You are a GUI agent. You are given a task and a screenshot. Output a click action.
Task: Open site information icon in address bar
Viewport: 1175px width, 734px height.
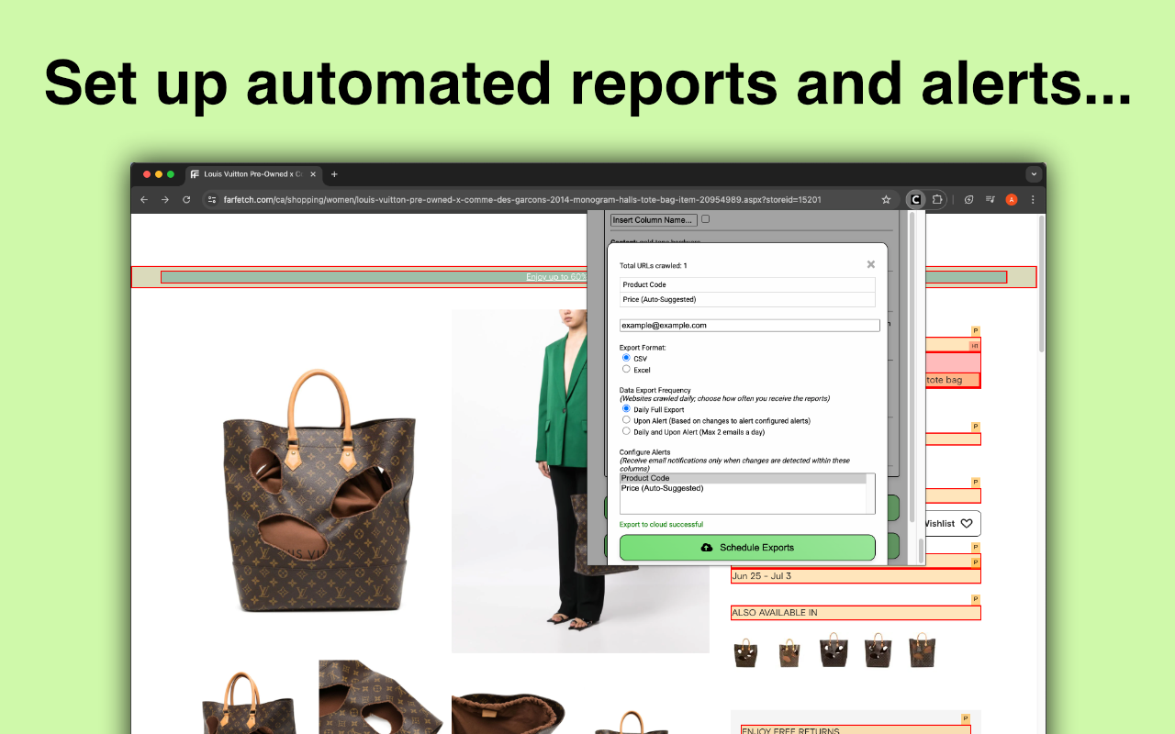pyautogui.click(x=211, y=199)
